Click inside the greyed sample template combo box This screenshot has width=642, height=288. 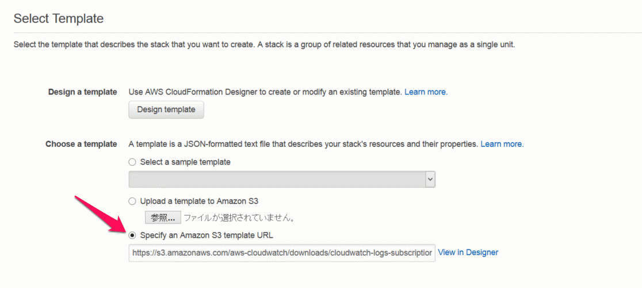pyautogui.click(x=282, y=179)
